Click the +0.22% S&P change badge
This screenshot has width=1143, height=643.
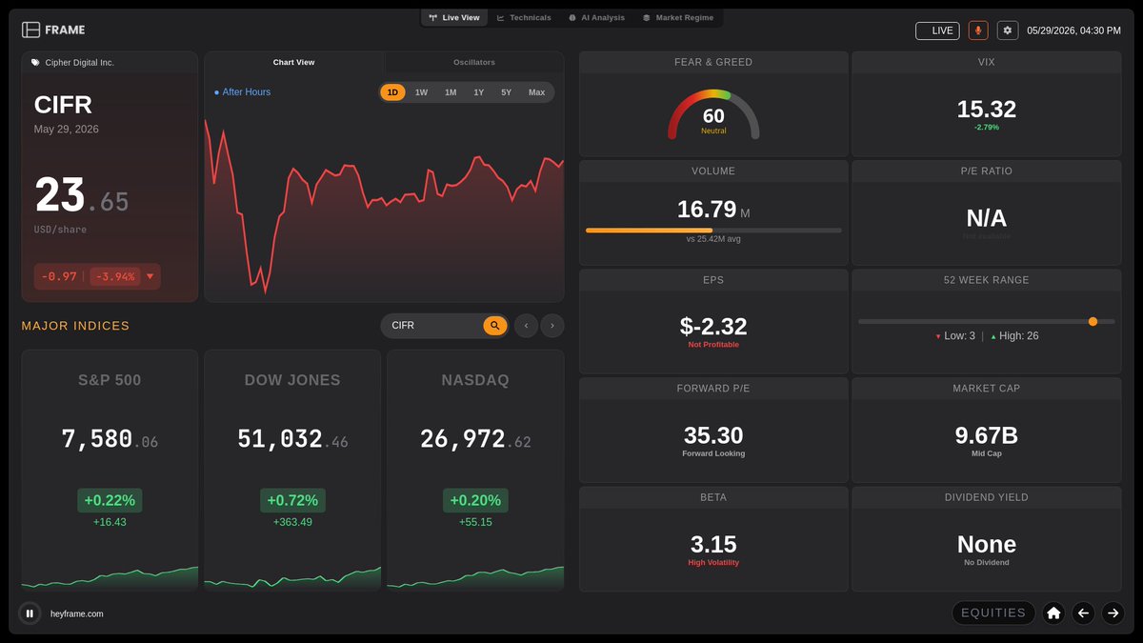[x=110, y=500]
